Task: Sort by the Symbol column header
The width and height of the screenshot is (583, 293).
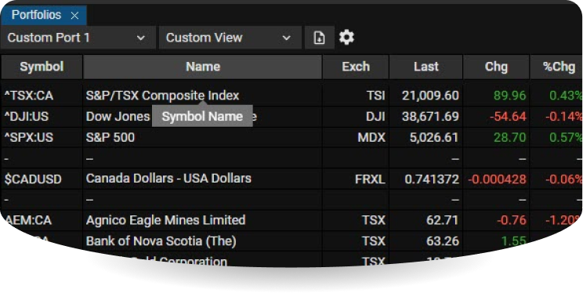Action: (42, 67)
